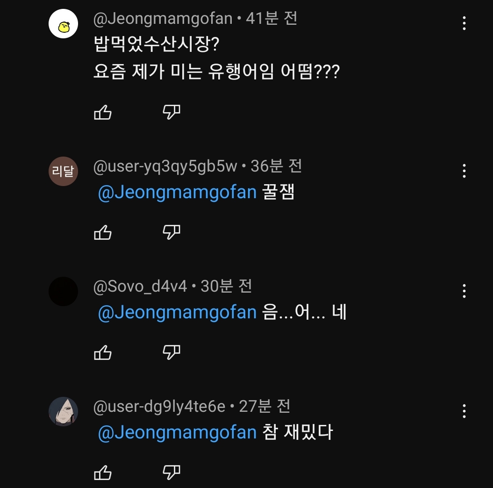Image resolution: width=493 pixels, height=488 pixels.
Task: Open more options for @Jeongmamgofan's comment
Action: [x=464, y=23]
